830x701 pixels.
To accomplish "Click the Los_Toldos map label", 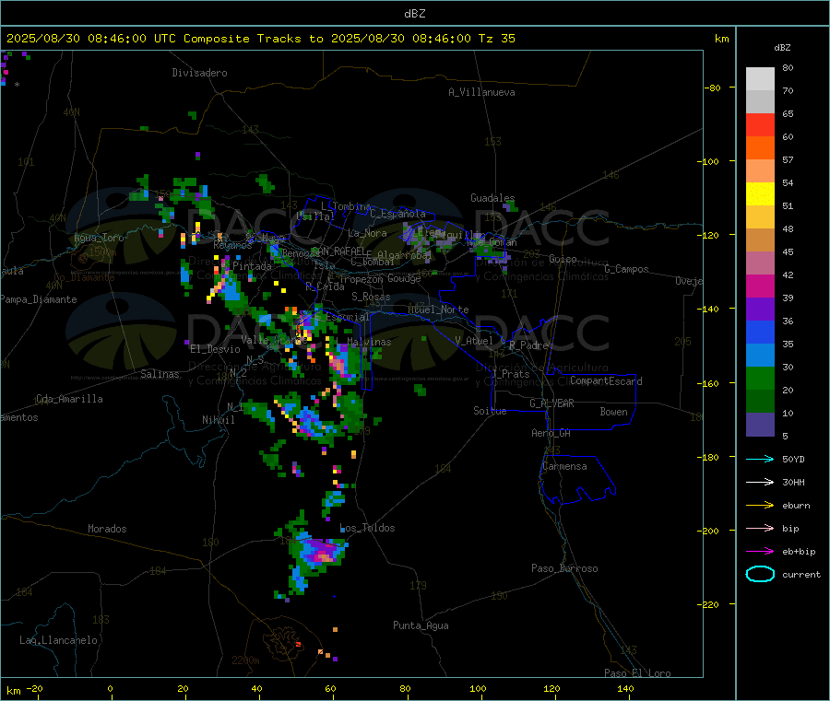I will tap(367, 528).
